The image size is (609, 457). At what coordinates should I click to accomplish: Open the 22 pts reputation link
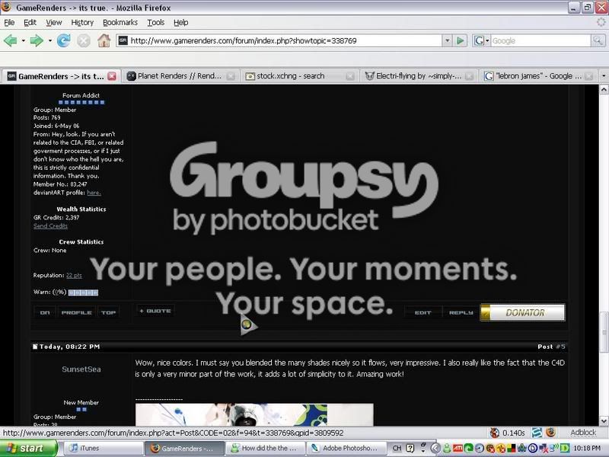point(74,275)
